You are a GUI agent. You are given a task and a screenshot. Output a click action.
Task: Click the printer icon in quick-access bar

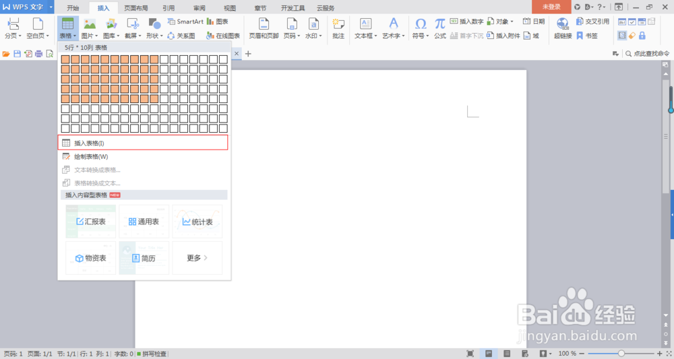[38, 54]
